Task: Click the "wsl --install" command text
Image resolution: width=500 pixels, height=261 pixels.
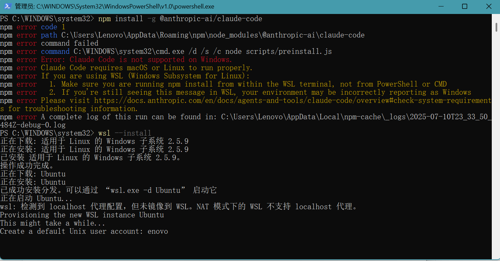Action: click(125, 133)
